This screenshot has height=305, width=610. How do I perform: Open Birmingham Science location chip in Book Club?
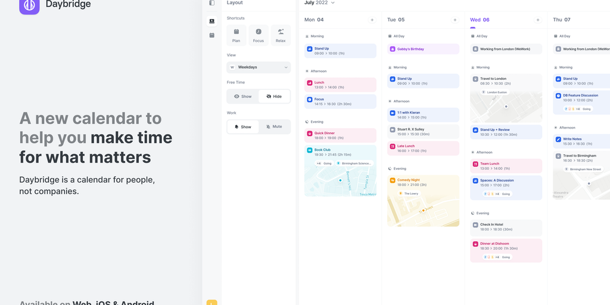pos(354,163)
